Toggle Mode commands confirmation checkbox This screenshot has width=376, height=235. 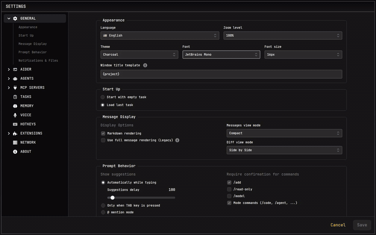pyautogui.click(x=229, y=203)
